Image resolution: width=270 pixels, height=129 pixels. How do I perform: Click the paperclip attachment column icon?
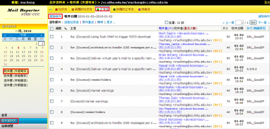click(x=65, y=28)
